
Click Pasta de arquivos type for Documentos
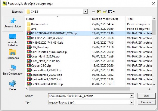pyautogui.click(x=138, y=24)
